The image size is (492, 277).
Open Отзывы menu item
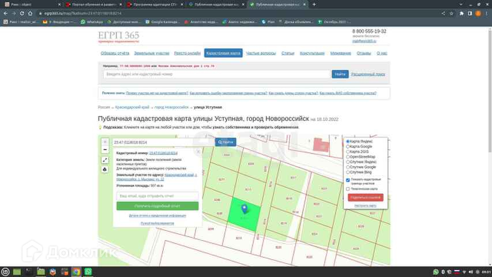pos(364,53)
